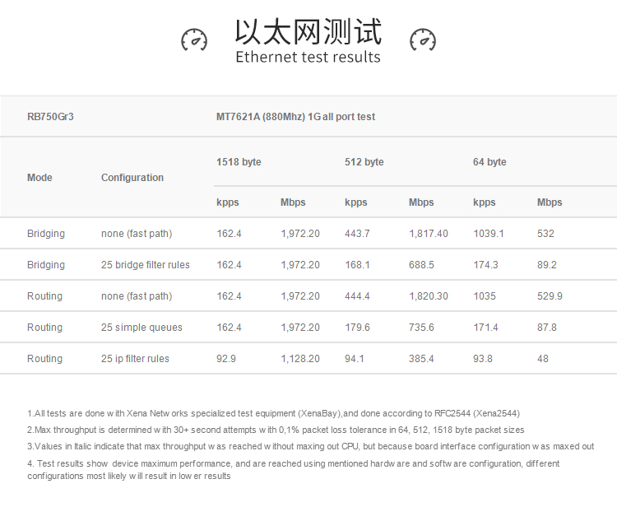617x521 pixels.
Task: Select the 1035 kpps value
Action: tap(485, 296)
